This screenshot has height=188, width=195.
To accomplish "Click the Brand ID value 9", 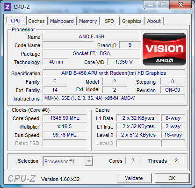I will (130, 45).
